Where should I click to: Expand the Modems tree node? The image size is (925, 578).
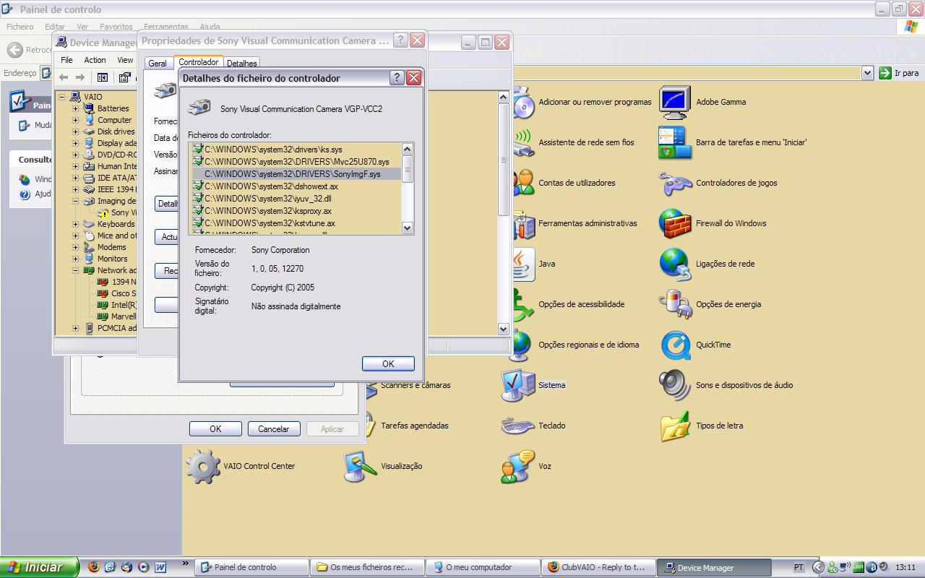click(75, 247)
